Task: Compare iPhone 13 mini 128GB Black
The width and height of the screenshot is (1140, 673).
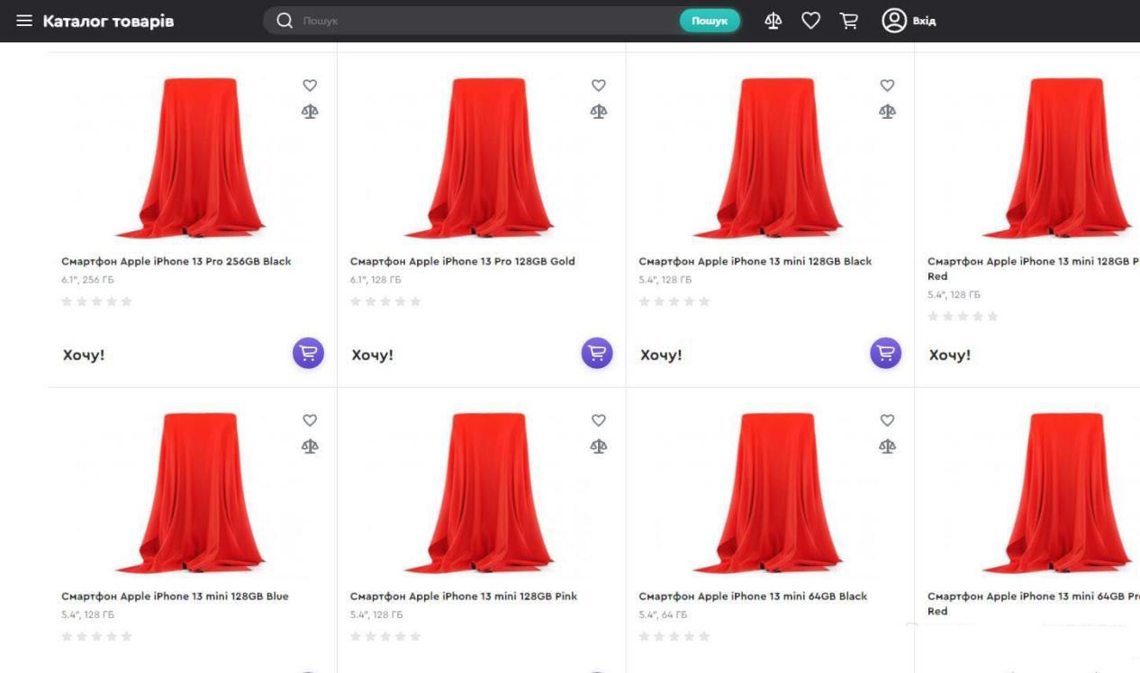Action: (887, 112)
